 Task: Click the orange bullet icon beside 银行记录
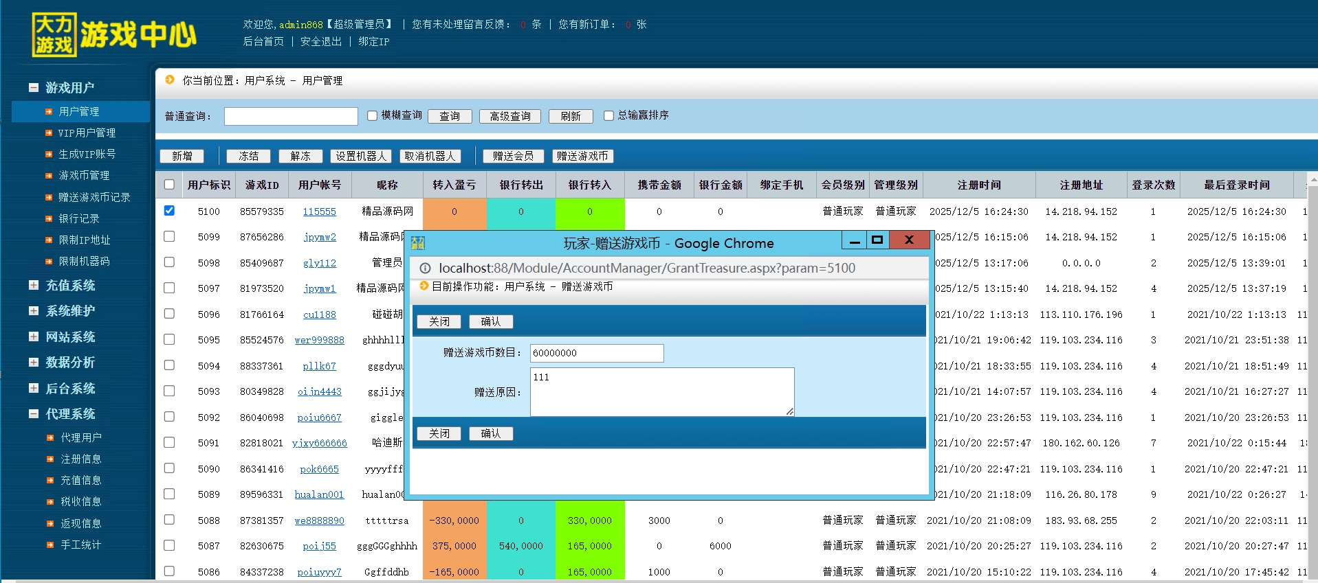(x=49, y=219)
